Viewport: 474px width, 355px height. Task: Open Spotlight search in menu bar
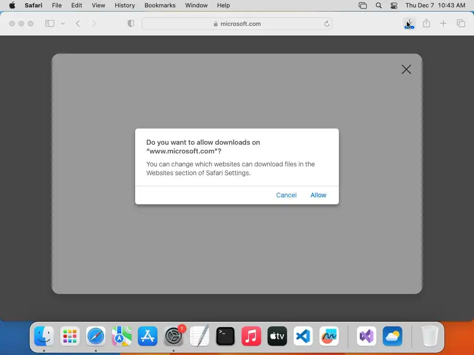(379, 6)
